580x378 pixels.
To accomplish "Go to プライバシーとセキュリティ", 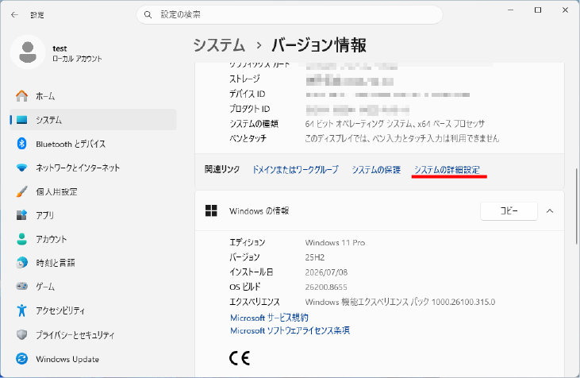I will click(x=93, y=334).
